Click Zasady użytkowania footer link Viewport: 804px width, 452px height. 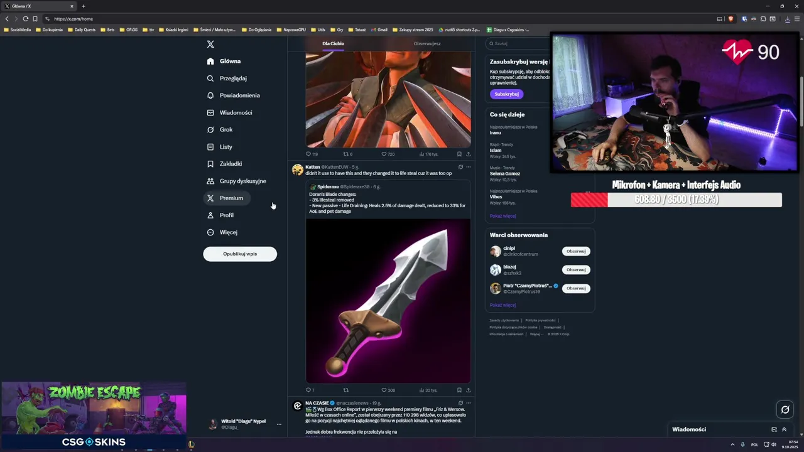504,320
